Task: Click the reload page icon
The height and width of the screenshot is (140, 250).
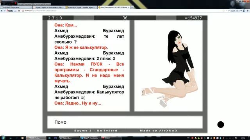Action: click(229, 10)
